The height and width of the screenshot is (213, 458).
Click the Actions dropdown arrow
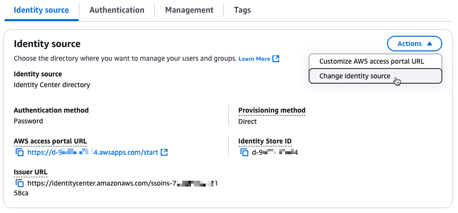coord(430,44)
